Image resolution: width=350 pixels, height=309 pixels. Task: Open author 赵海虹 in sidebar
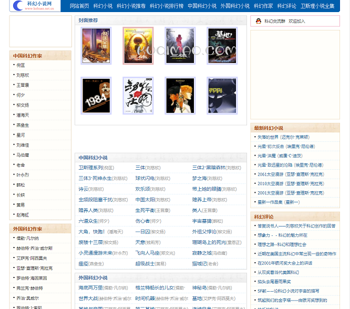click(23, 215)
